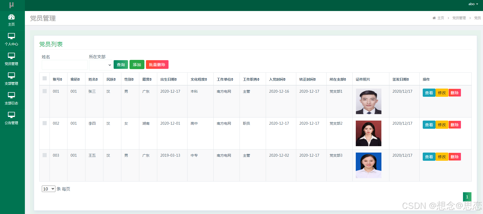The height and width of the screenshot is (214, 483).
Task: Sort table by 工作单位 column
Action: [225, 79]
